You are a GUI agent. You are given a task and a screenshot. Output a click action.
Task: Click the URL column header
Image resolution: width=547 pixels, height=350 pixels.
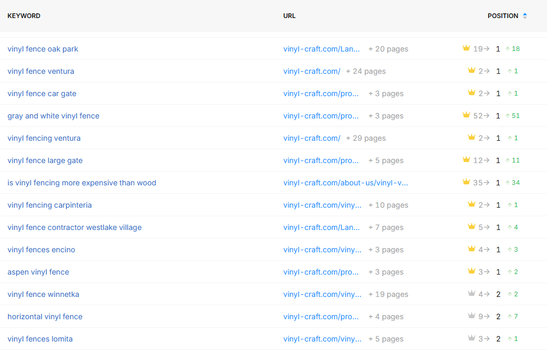[289, 16]
